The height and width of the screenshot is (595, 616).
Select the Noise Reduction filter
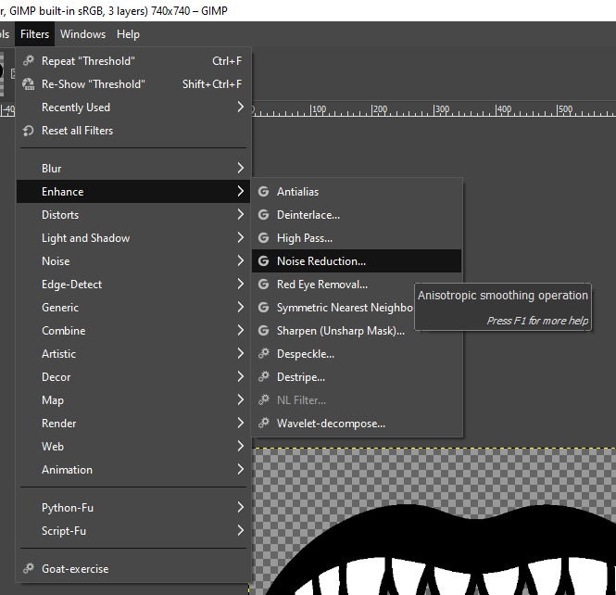point(357,261)
